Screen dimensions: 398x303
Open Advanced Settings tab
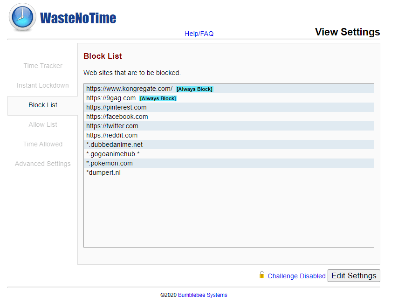(43, 164)
